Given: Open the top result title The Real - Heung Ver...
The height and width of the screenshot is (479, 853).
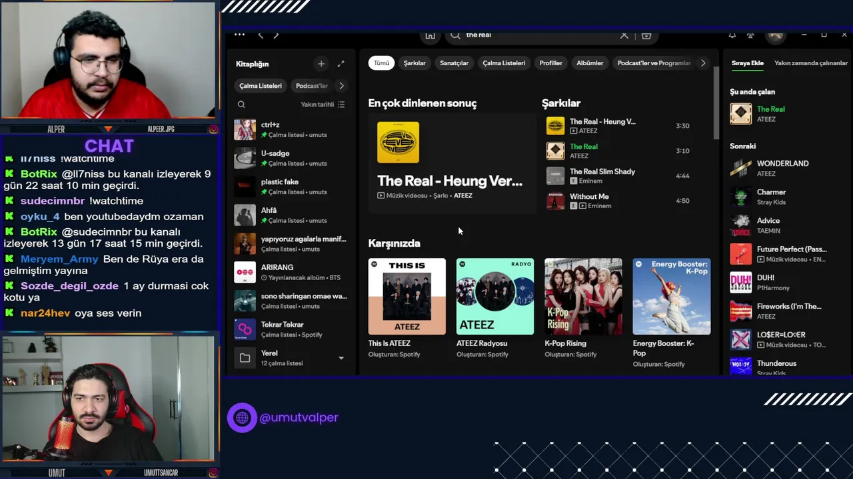Looking at the screenshot, I should pos(450,181).
